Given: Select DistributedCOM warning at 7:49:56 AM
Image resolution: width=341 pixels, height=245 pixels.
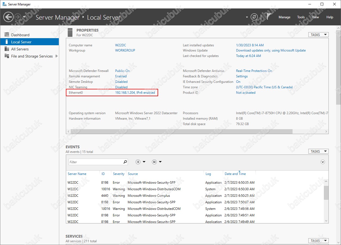Looking at the screenshot, I should (x=195, y=209).
